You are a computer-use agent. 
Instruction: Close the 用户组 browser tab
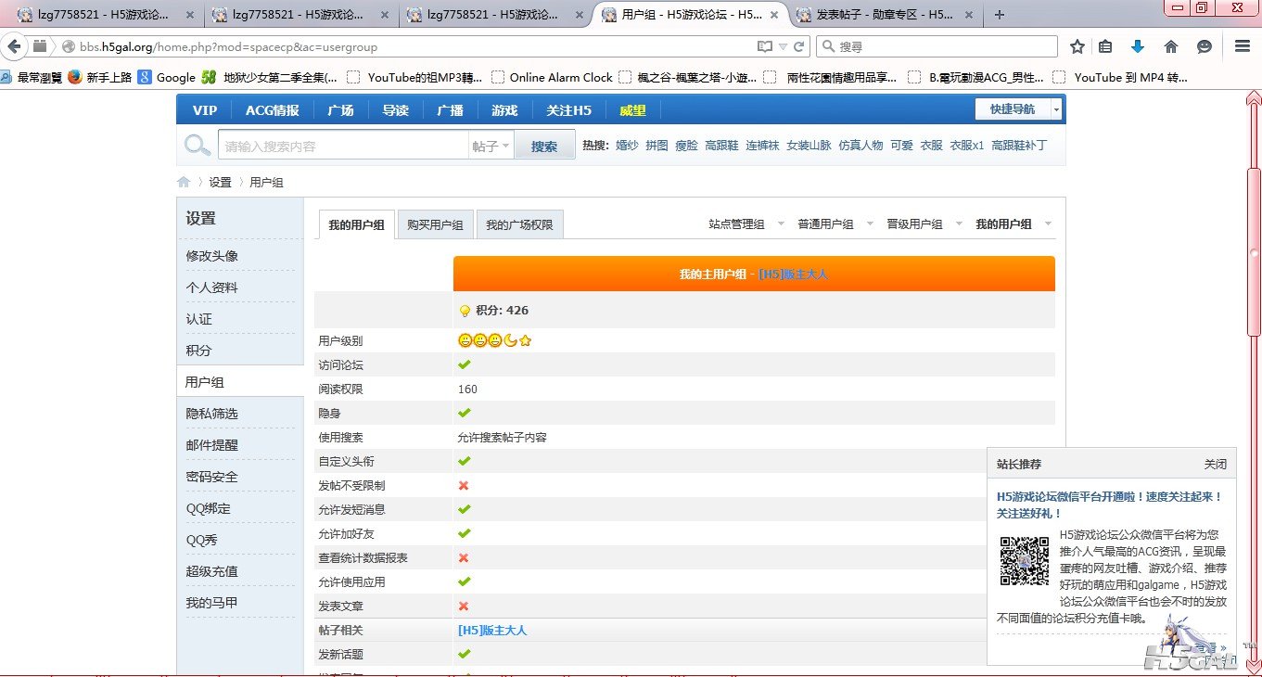click(774, 15)
